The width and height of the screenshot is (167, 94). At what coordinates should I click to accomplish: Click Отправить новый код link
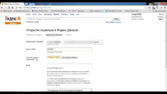point(54,52)
